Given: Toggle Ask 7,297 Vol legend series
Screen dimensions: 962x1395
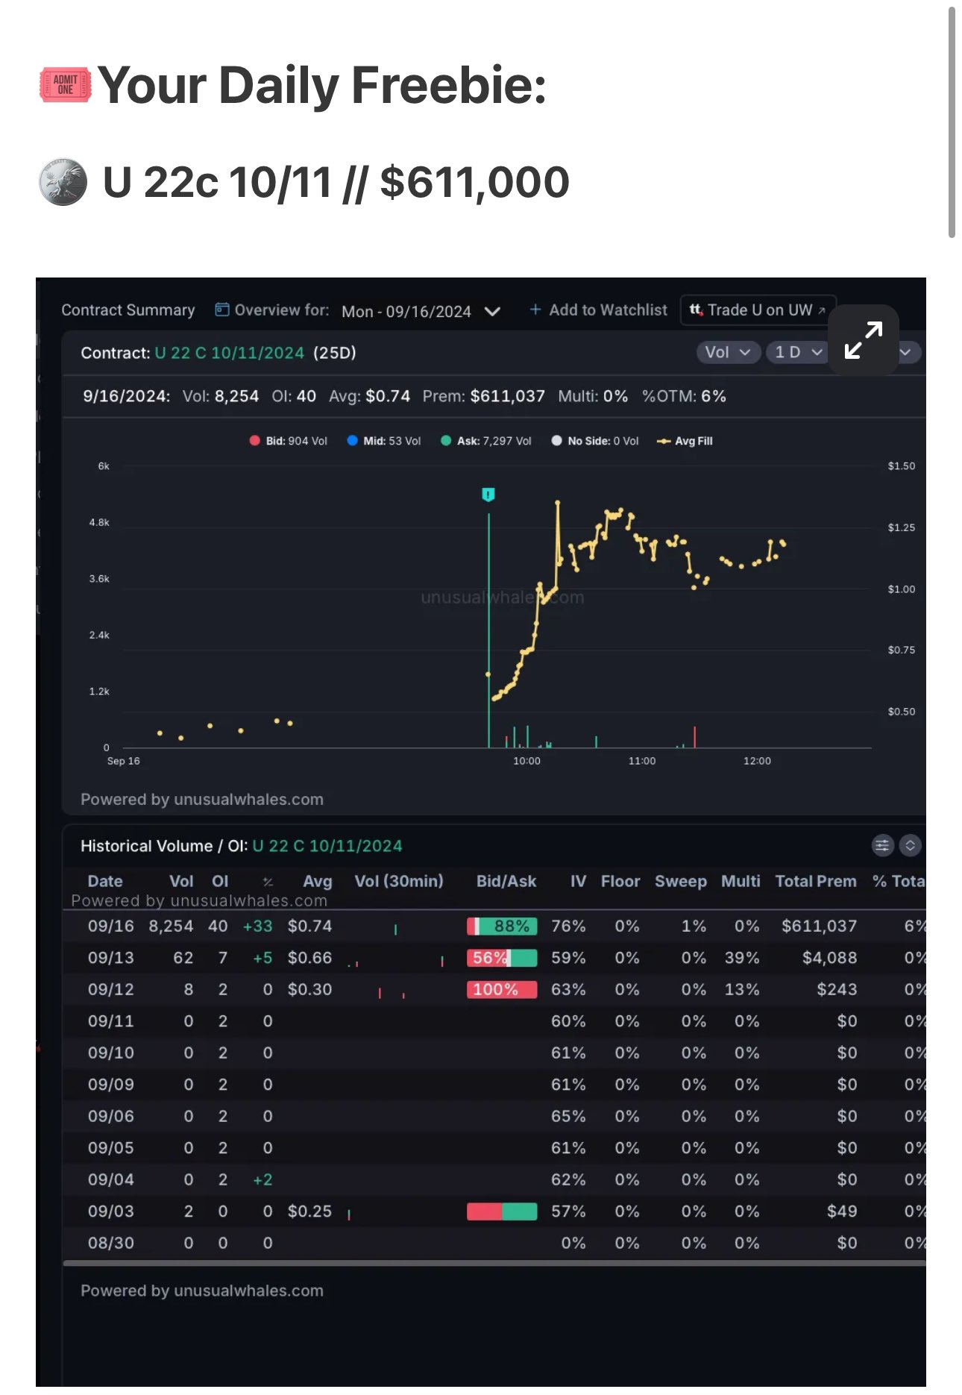Looking at the screenshot, I should point(486,441).
